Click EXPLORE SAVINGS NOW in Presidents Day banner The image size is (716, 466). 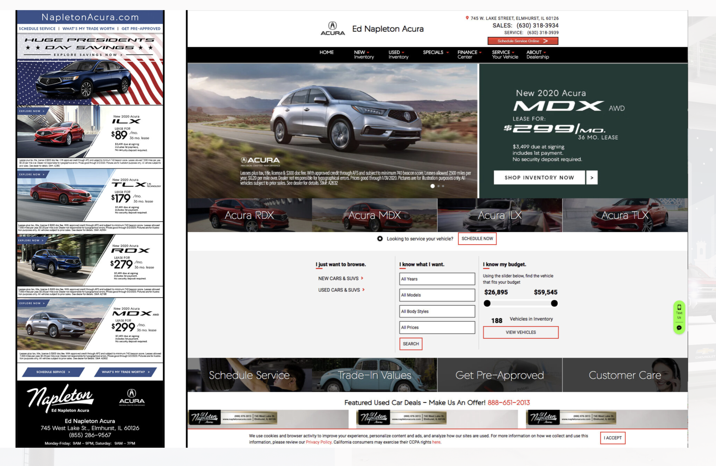point(88,55)
